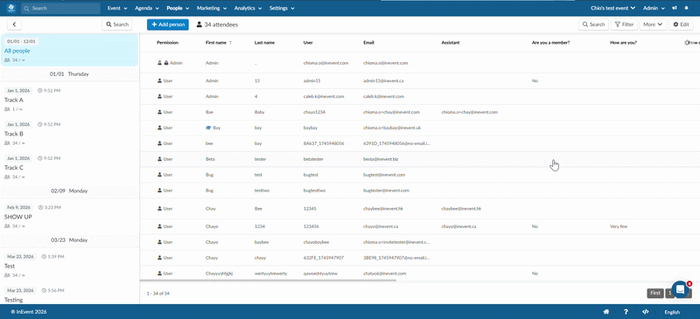This screenshot has width=700, height=319.
Task: Click the 02/09 Monday date divider
Action: pyautogui.click(x=69, y=191)
